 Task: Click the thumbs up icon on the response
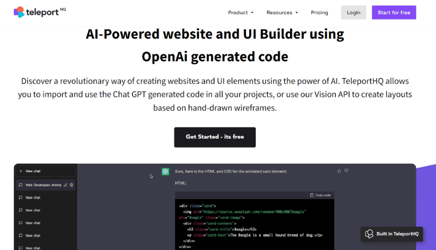click(339, 171)
